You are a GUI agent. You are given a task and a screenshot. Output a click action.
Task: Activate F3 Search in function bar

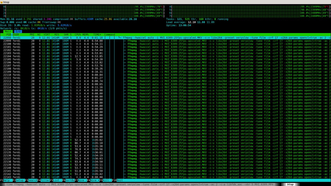coord(31,180)
